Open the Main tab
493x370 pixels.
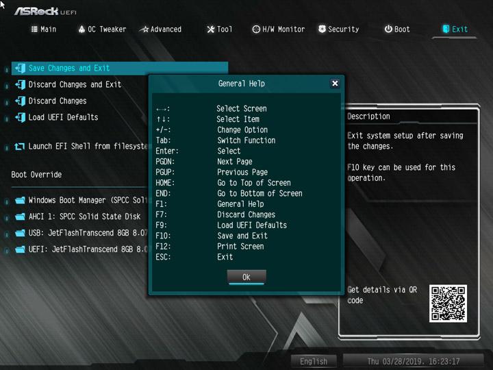[x=44, y=29]
